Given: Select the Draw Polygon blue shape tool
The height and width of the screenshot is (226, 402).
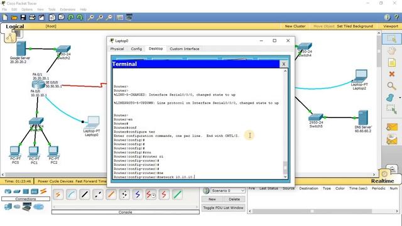Looking at the screenshot, I should coord(390,98).
